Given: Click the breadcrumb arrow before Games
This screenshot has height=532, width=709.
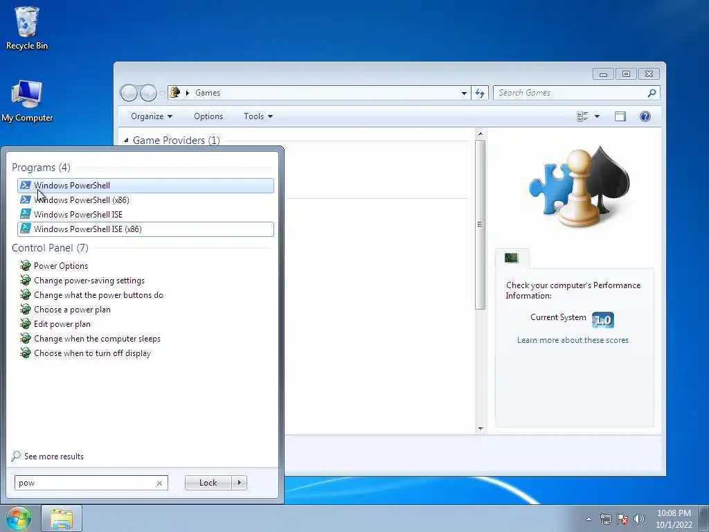Looking at the screenshot, I should (187, 93).
